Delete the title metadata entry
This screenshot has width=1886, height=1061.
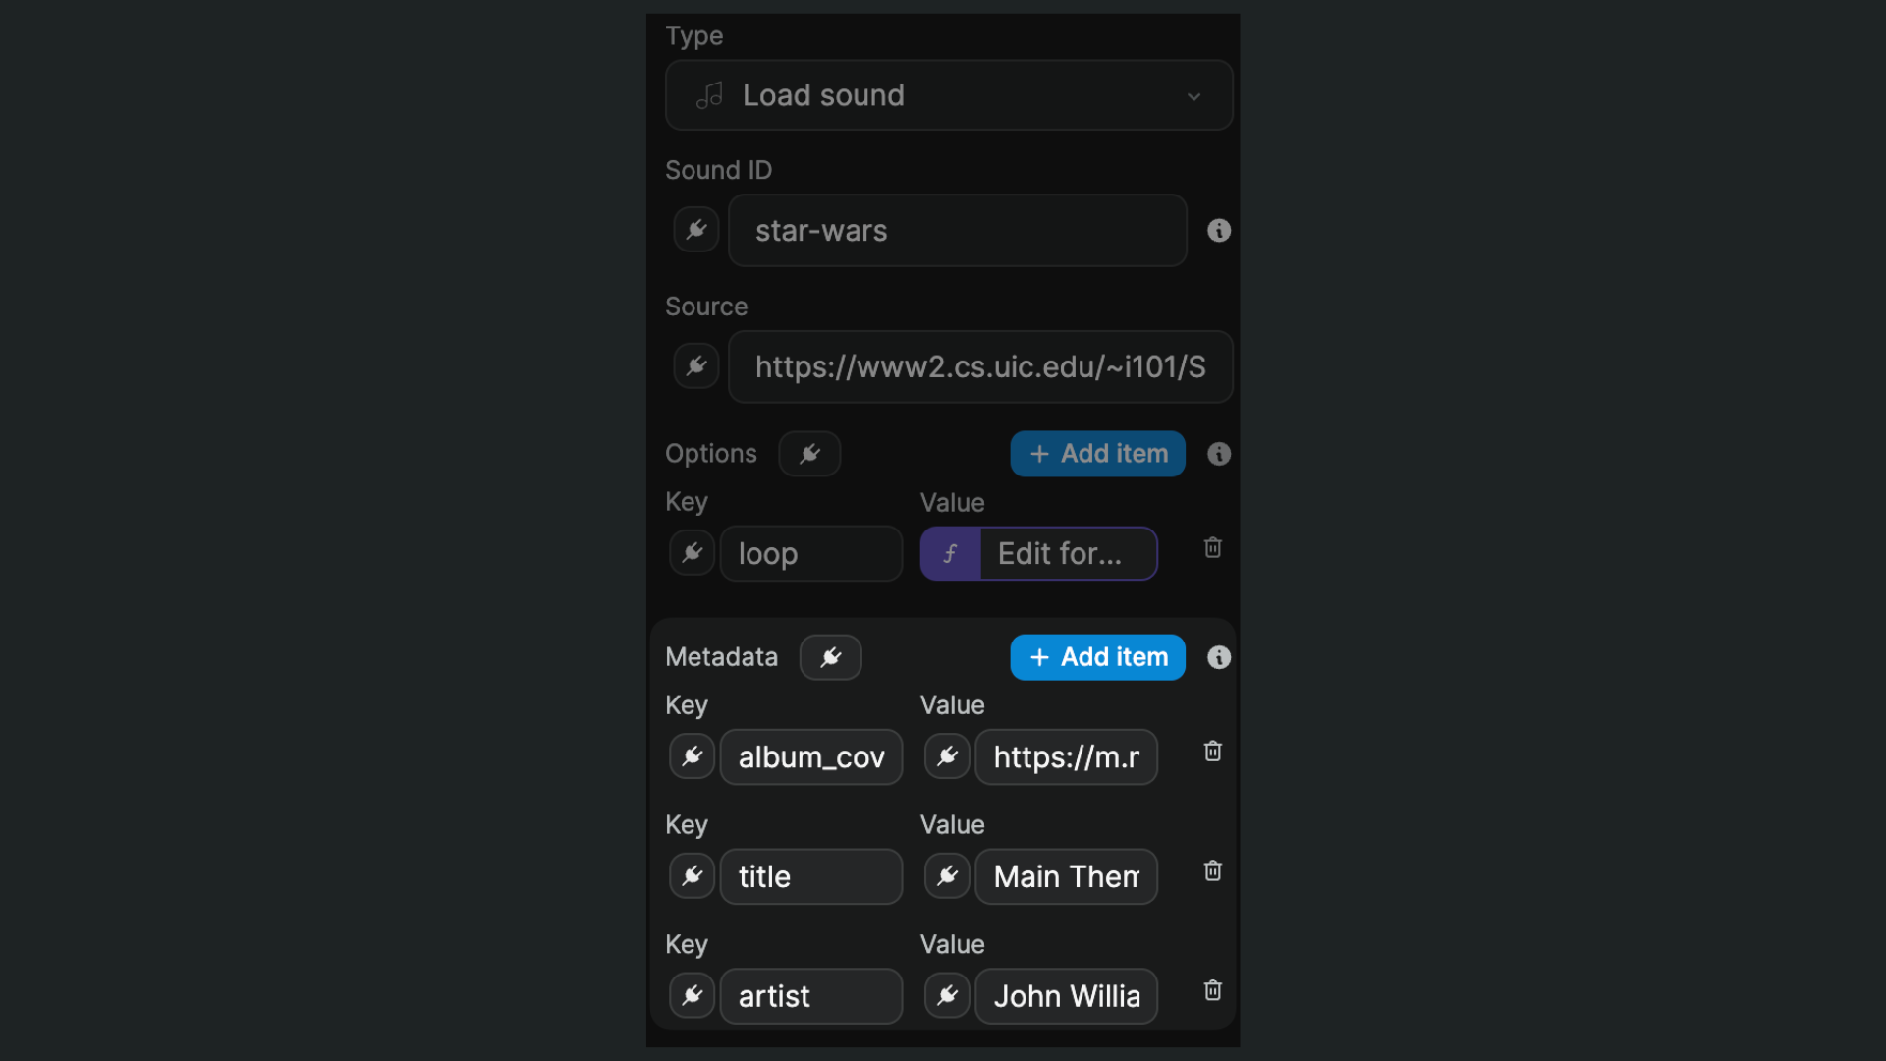tap(1211, 871)
